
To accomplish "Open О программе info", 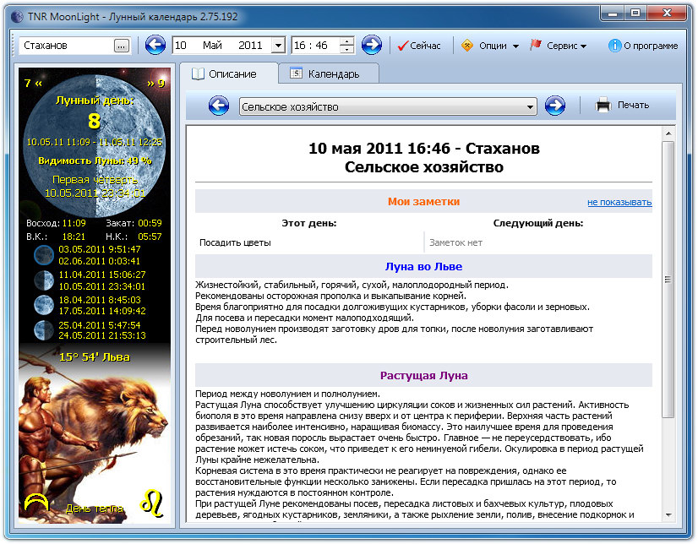I will (x=643, y=46).
